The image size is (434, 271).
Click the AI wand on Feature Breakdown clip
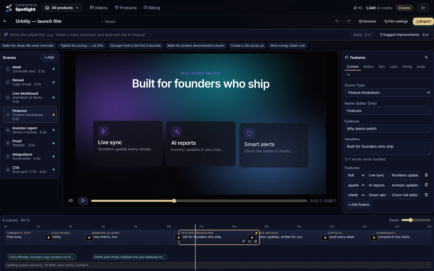(x=244, y=241)
